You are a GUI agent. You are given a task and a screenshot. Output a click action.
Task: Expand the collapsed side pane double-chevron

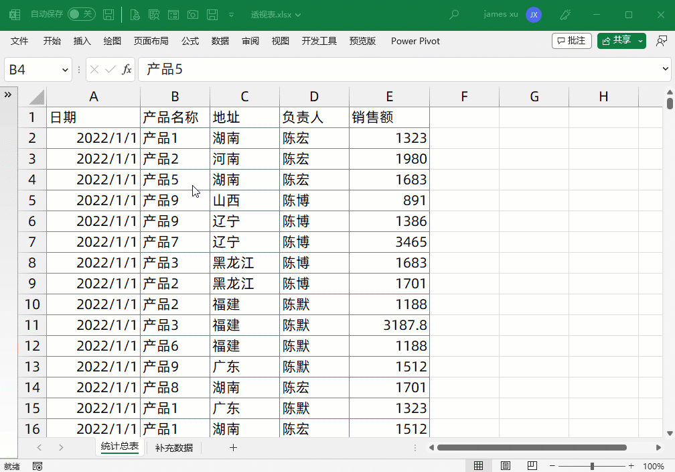click(x=8, y=95)
